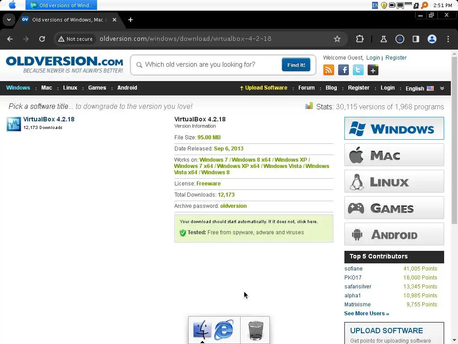This screenshot has width=458, height=344.
Task: Open the browser profile avatar
Action: tap(432, 39)
